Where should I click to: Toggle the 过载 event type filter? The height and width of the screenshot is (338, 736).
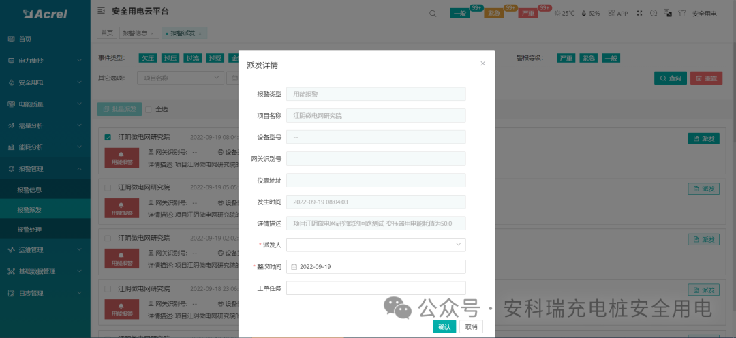[215, 58]
